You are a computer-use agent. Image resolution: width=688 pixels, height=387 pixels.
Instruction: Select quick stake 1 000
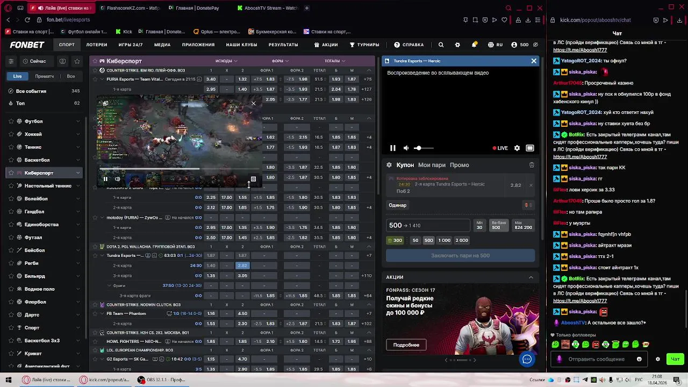click(445, 240)
